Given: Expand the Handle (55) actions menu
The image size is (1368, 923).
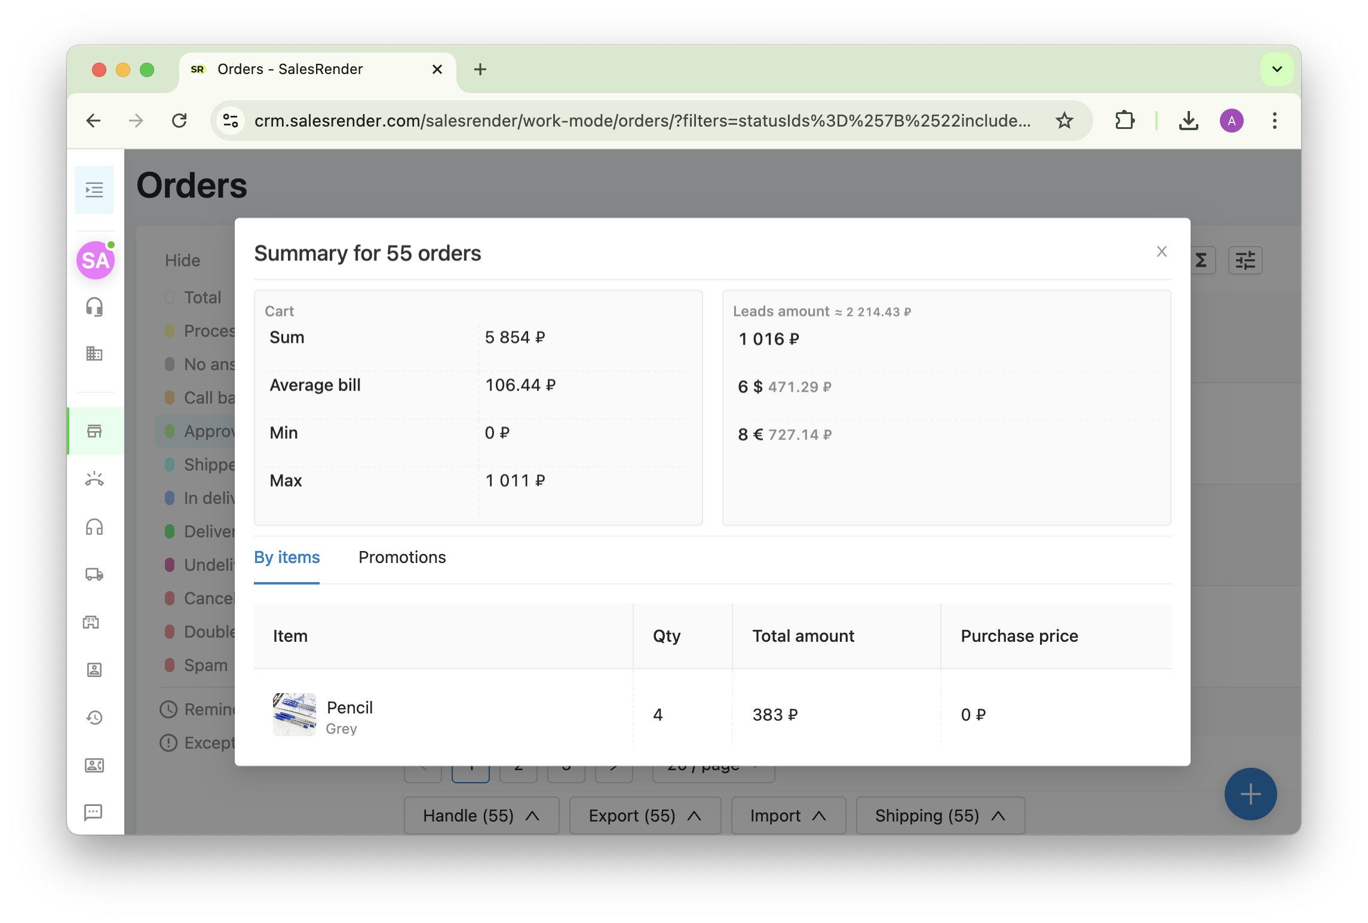Looking at the screenshot, I should [x=481, y=816].
